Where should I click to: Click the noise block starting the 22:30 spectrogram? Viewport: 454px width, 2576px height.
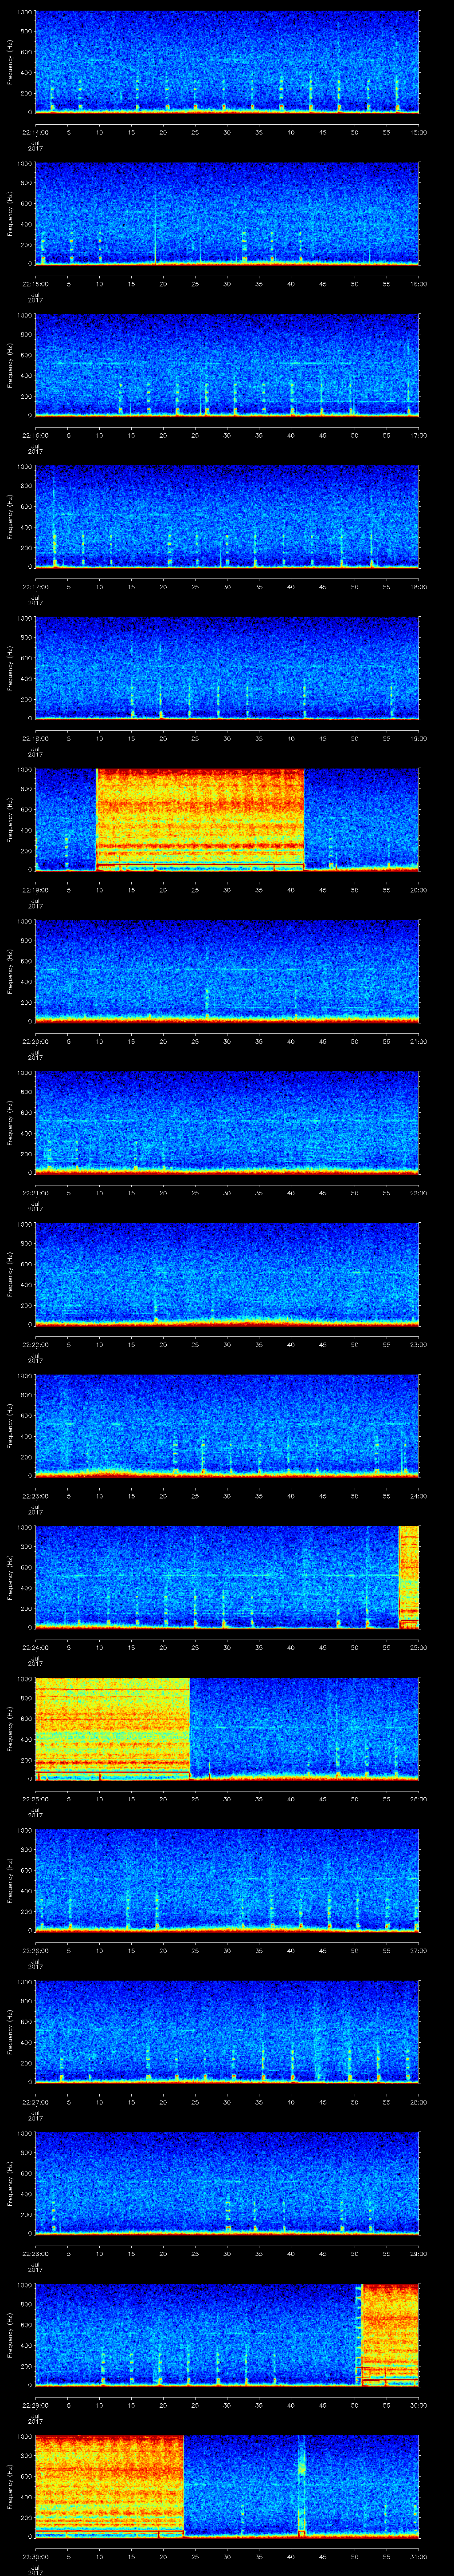(109, 2486)
